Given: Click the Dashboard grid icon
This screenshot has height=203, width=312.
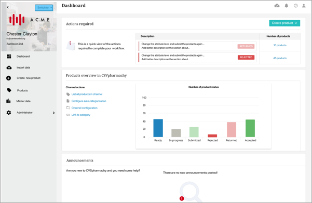Looking at the screenshot, I should (9, 56).
